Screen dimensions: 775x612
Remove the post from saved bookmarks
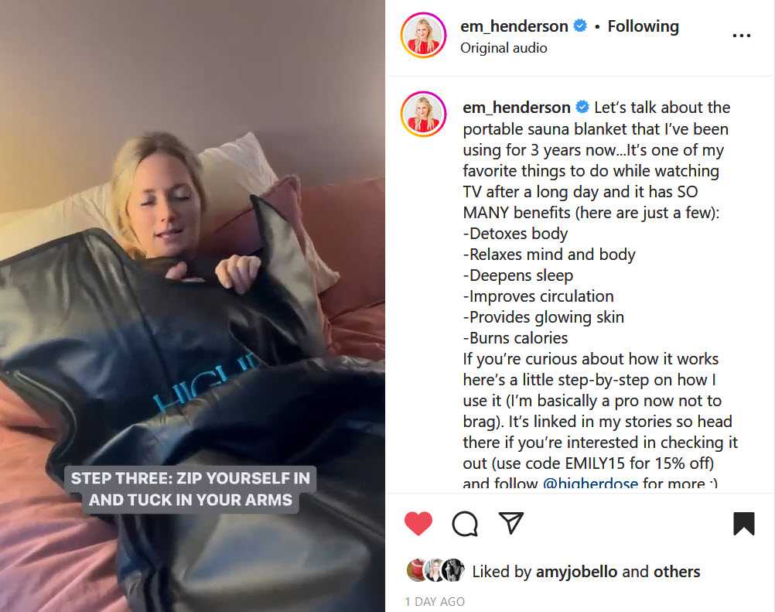coord(743,524)
